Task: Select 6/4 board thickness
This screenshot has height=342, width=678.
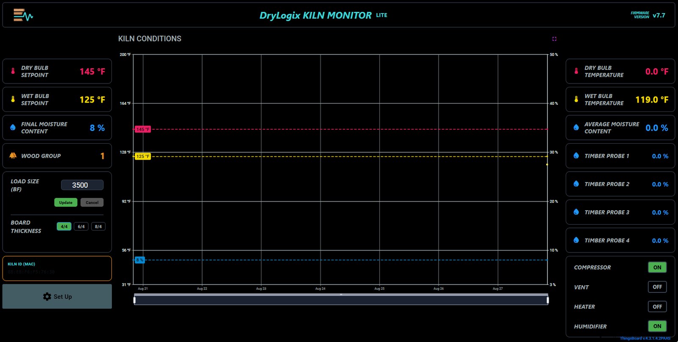Action: click(x=81, y=226)
